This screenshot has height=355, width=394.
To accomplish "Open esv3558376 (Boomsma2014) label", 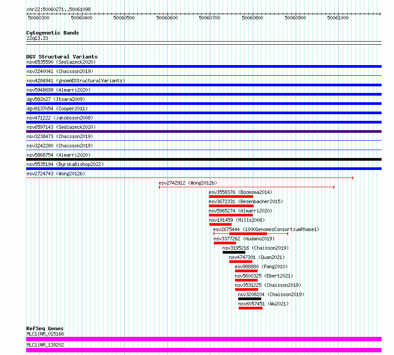I will pyautogui.click(x=240, y=192).
